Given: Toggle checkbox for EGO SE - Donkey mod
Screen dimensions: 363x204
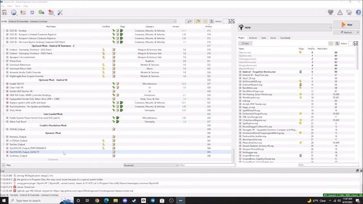Looking at the screenshot, I should [x=7, y=31].
